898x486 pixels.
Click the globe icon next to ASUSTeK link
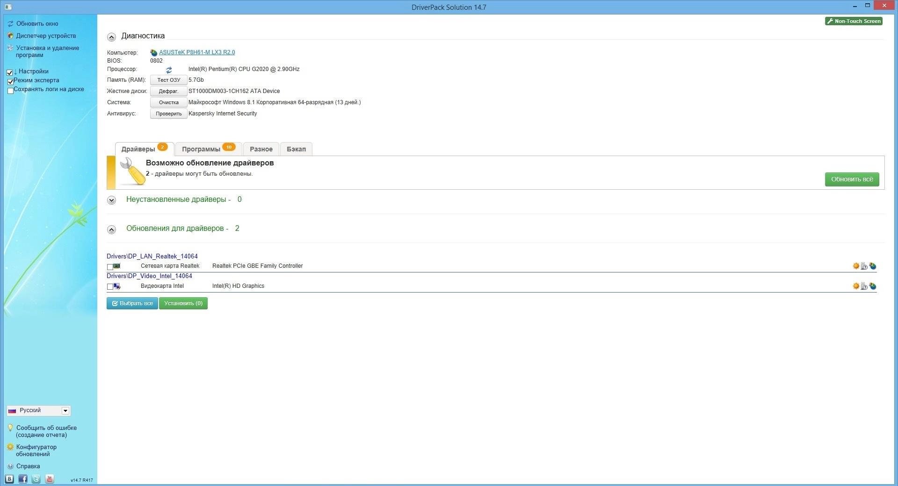(x=154, y=53)
